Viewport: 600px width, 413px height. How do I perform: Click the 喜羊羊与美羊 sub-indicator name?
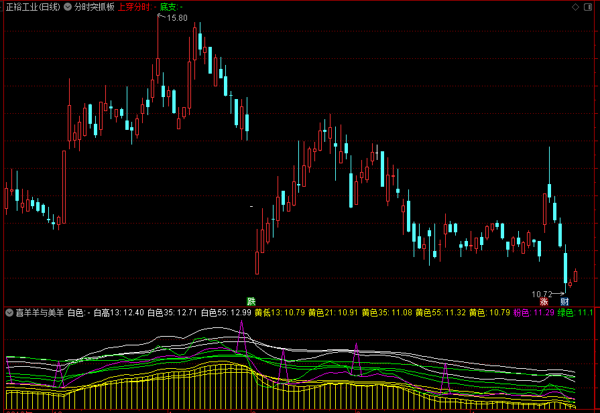click(40, 313)
